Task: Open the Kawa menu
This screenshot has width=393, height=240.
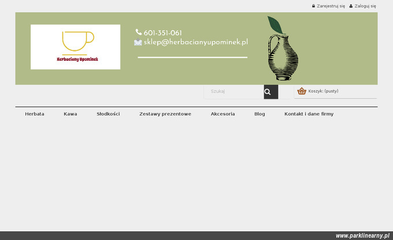Action: click(x=71, y=114)
